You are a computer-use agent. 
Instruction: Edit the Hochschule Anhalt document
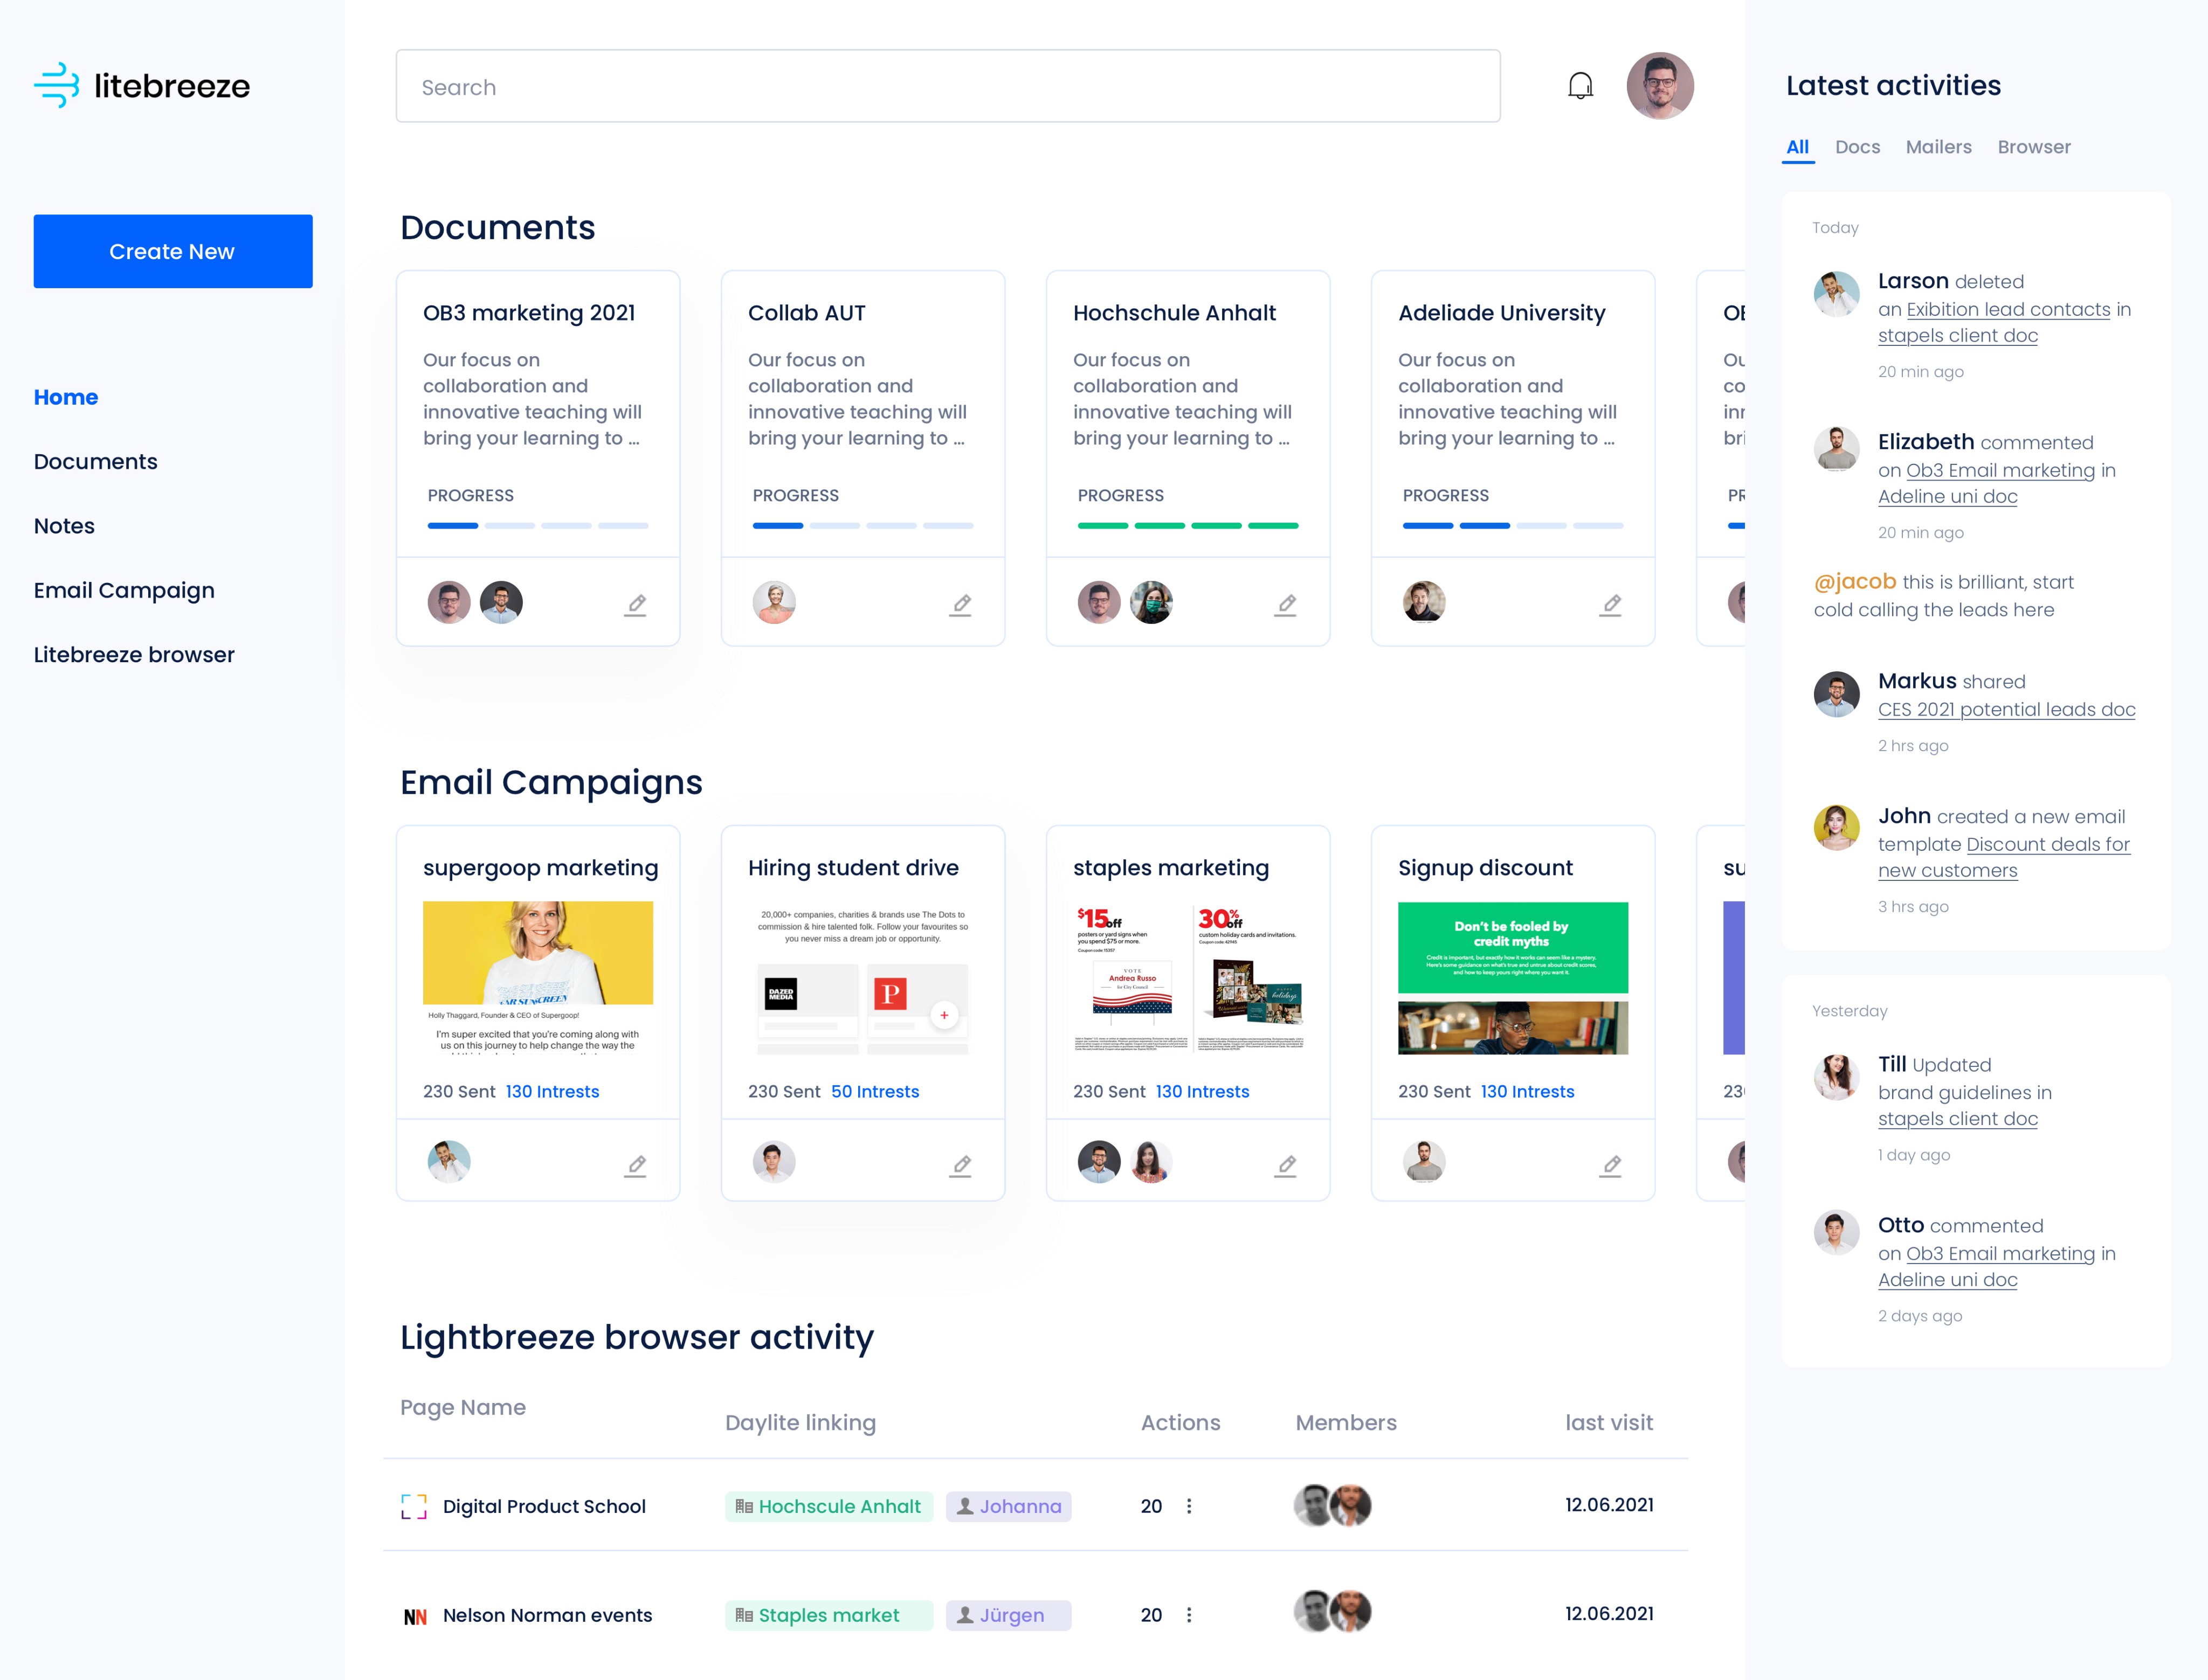(x=1286, y=604)
